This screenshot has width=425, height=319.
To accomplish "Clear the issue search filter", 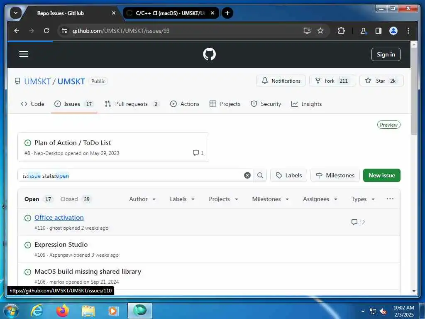I will click(247, 175).
